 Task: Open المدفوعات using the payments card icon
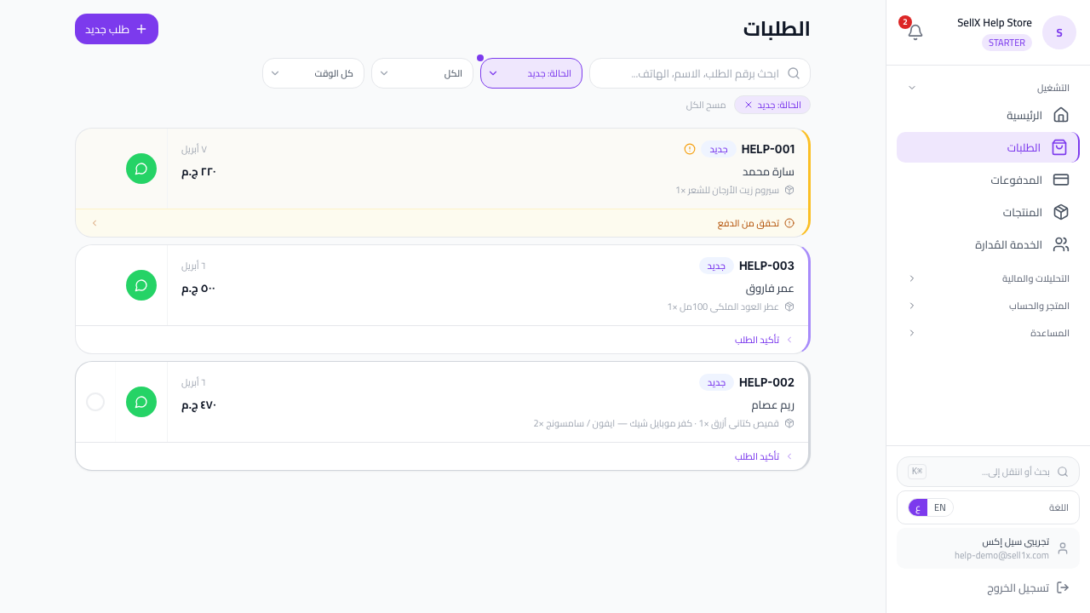coord(1061,180)
